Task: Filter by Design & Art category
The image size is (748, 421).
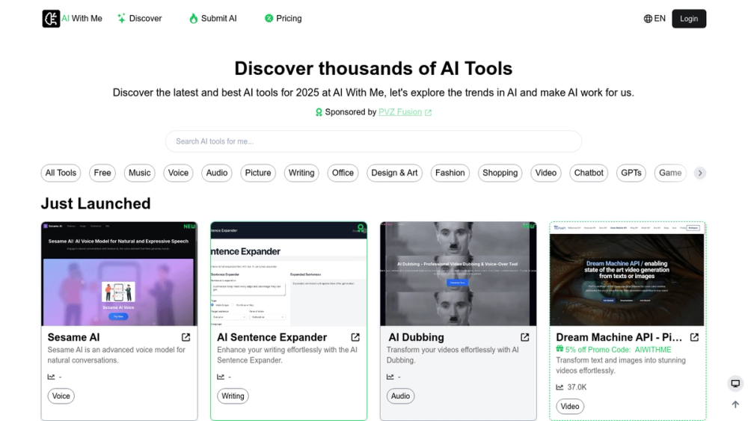Action: 394,173
